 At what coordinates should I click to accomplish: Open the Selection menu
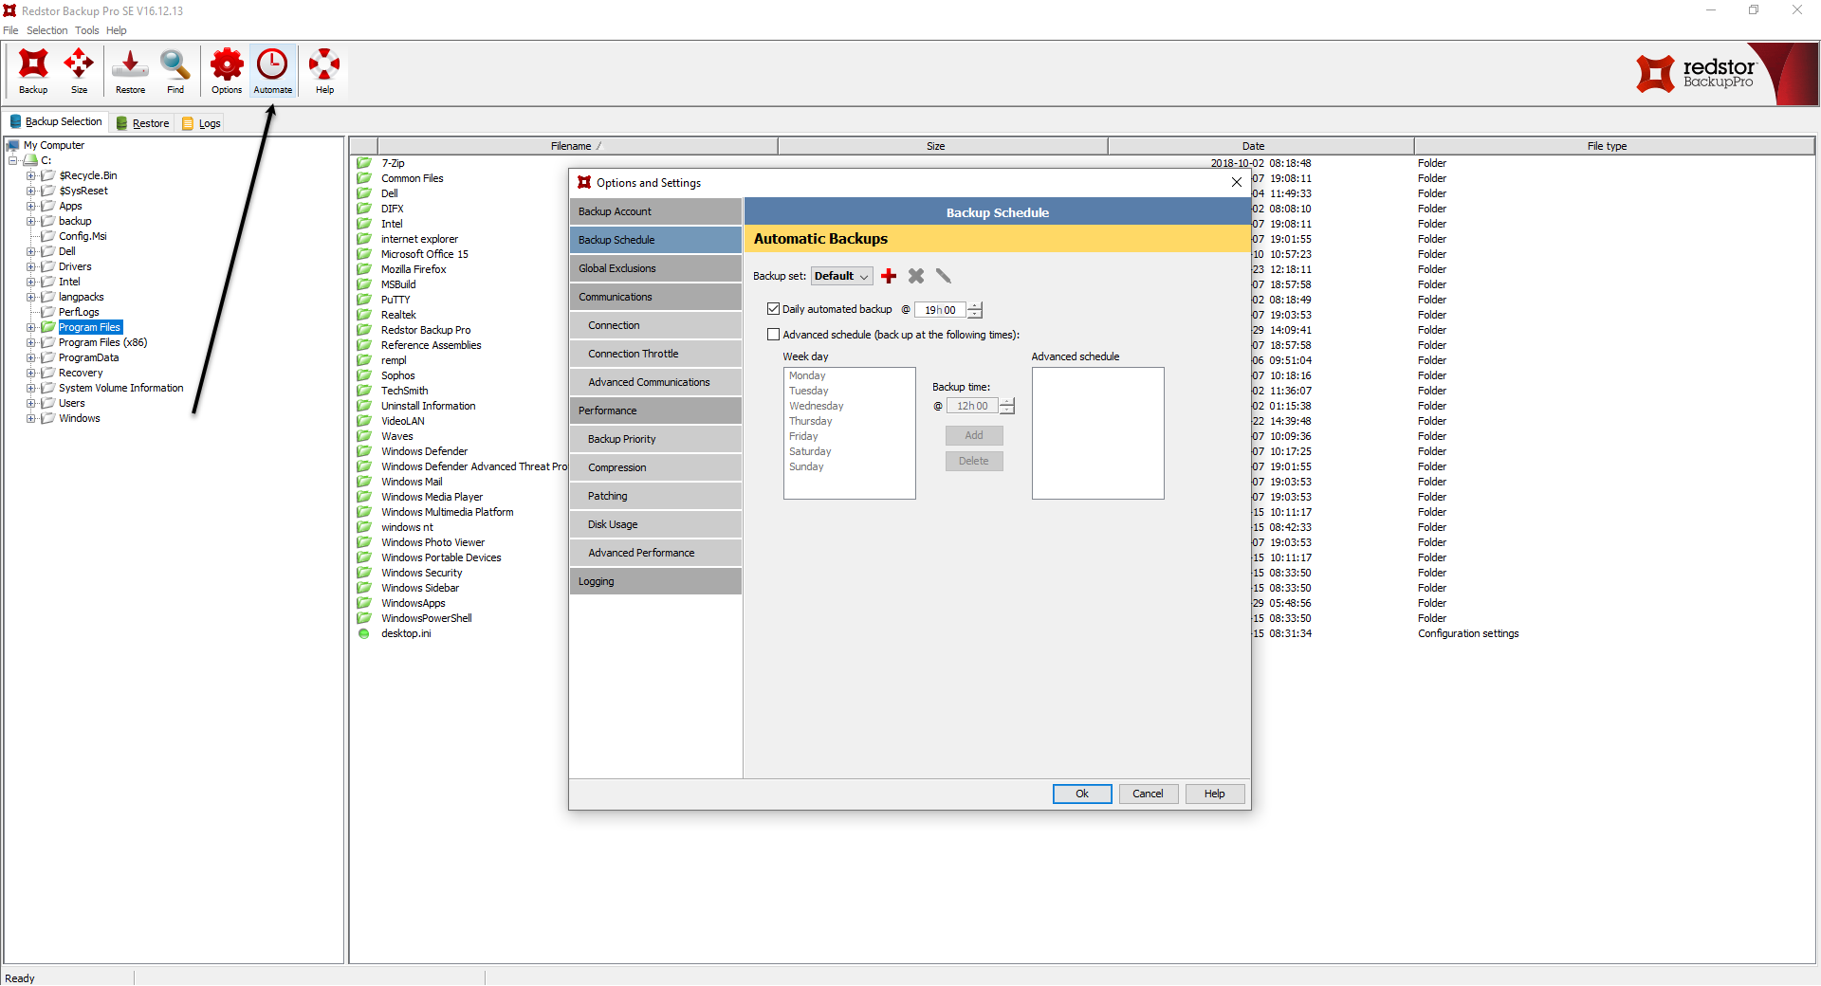coord(46,30)
